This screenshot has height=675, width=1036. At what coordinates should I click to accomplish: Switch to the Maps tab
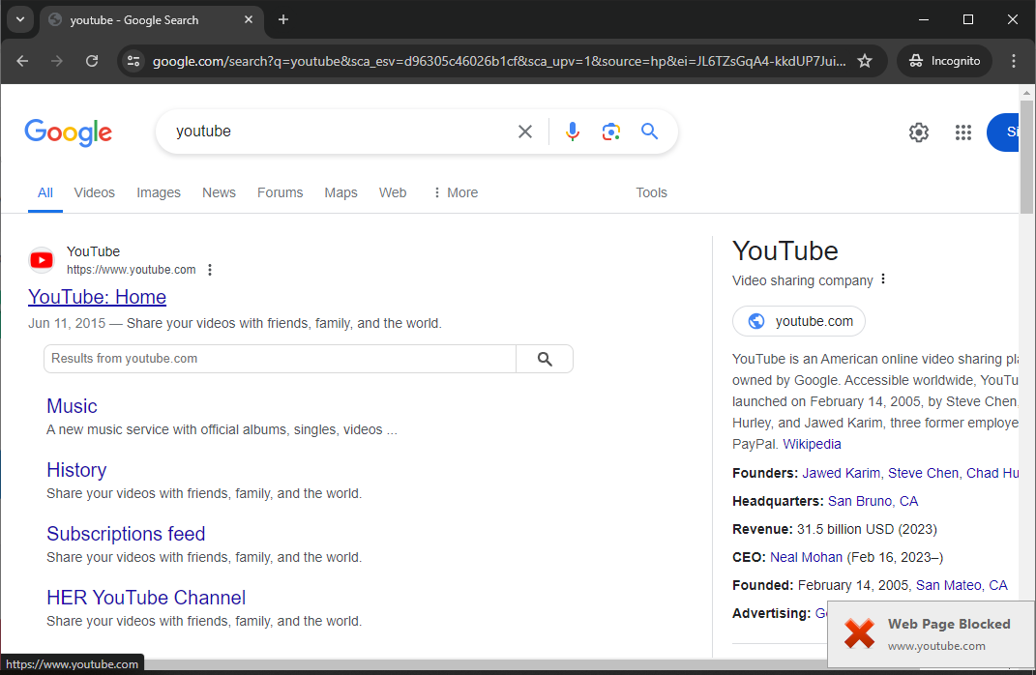340,192
